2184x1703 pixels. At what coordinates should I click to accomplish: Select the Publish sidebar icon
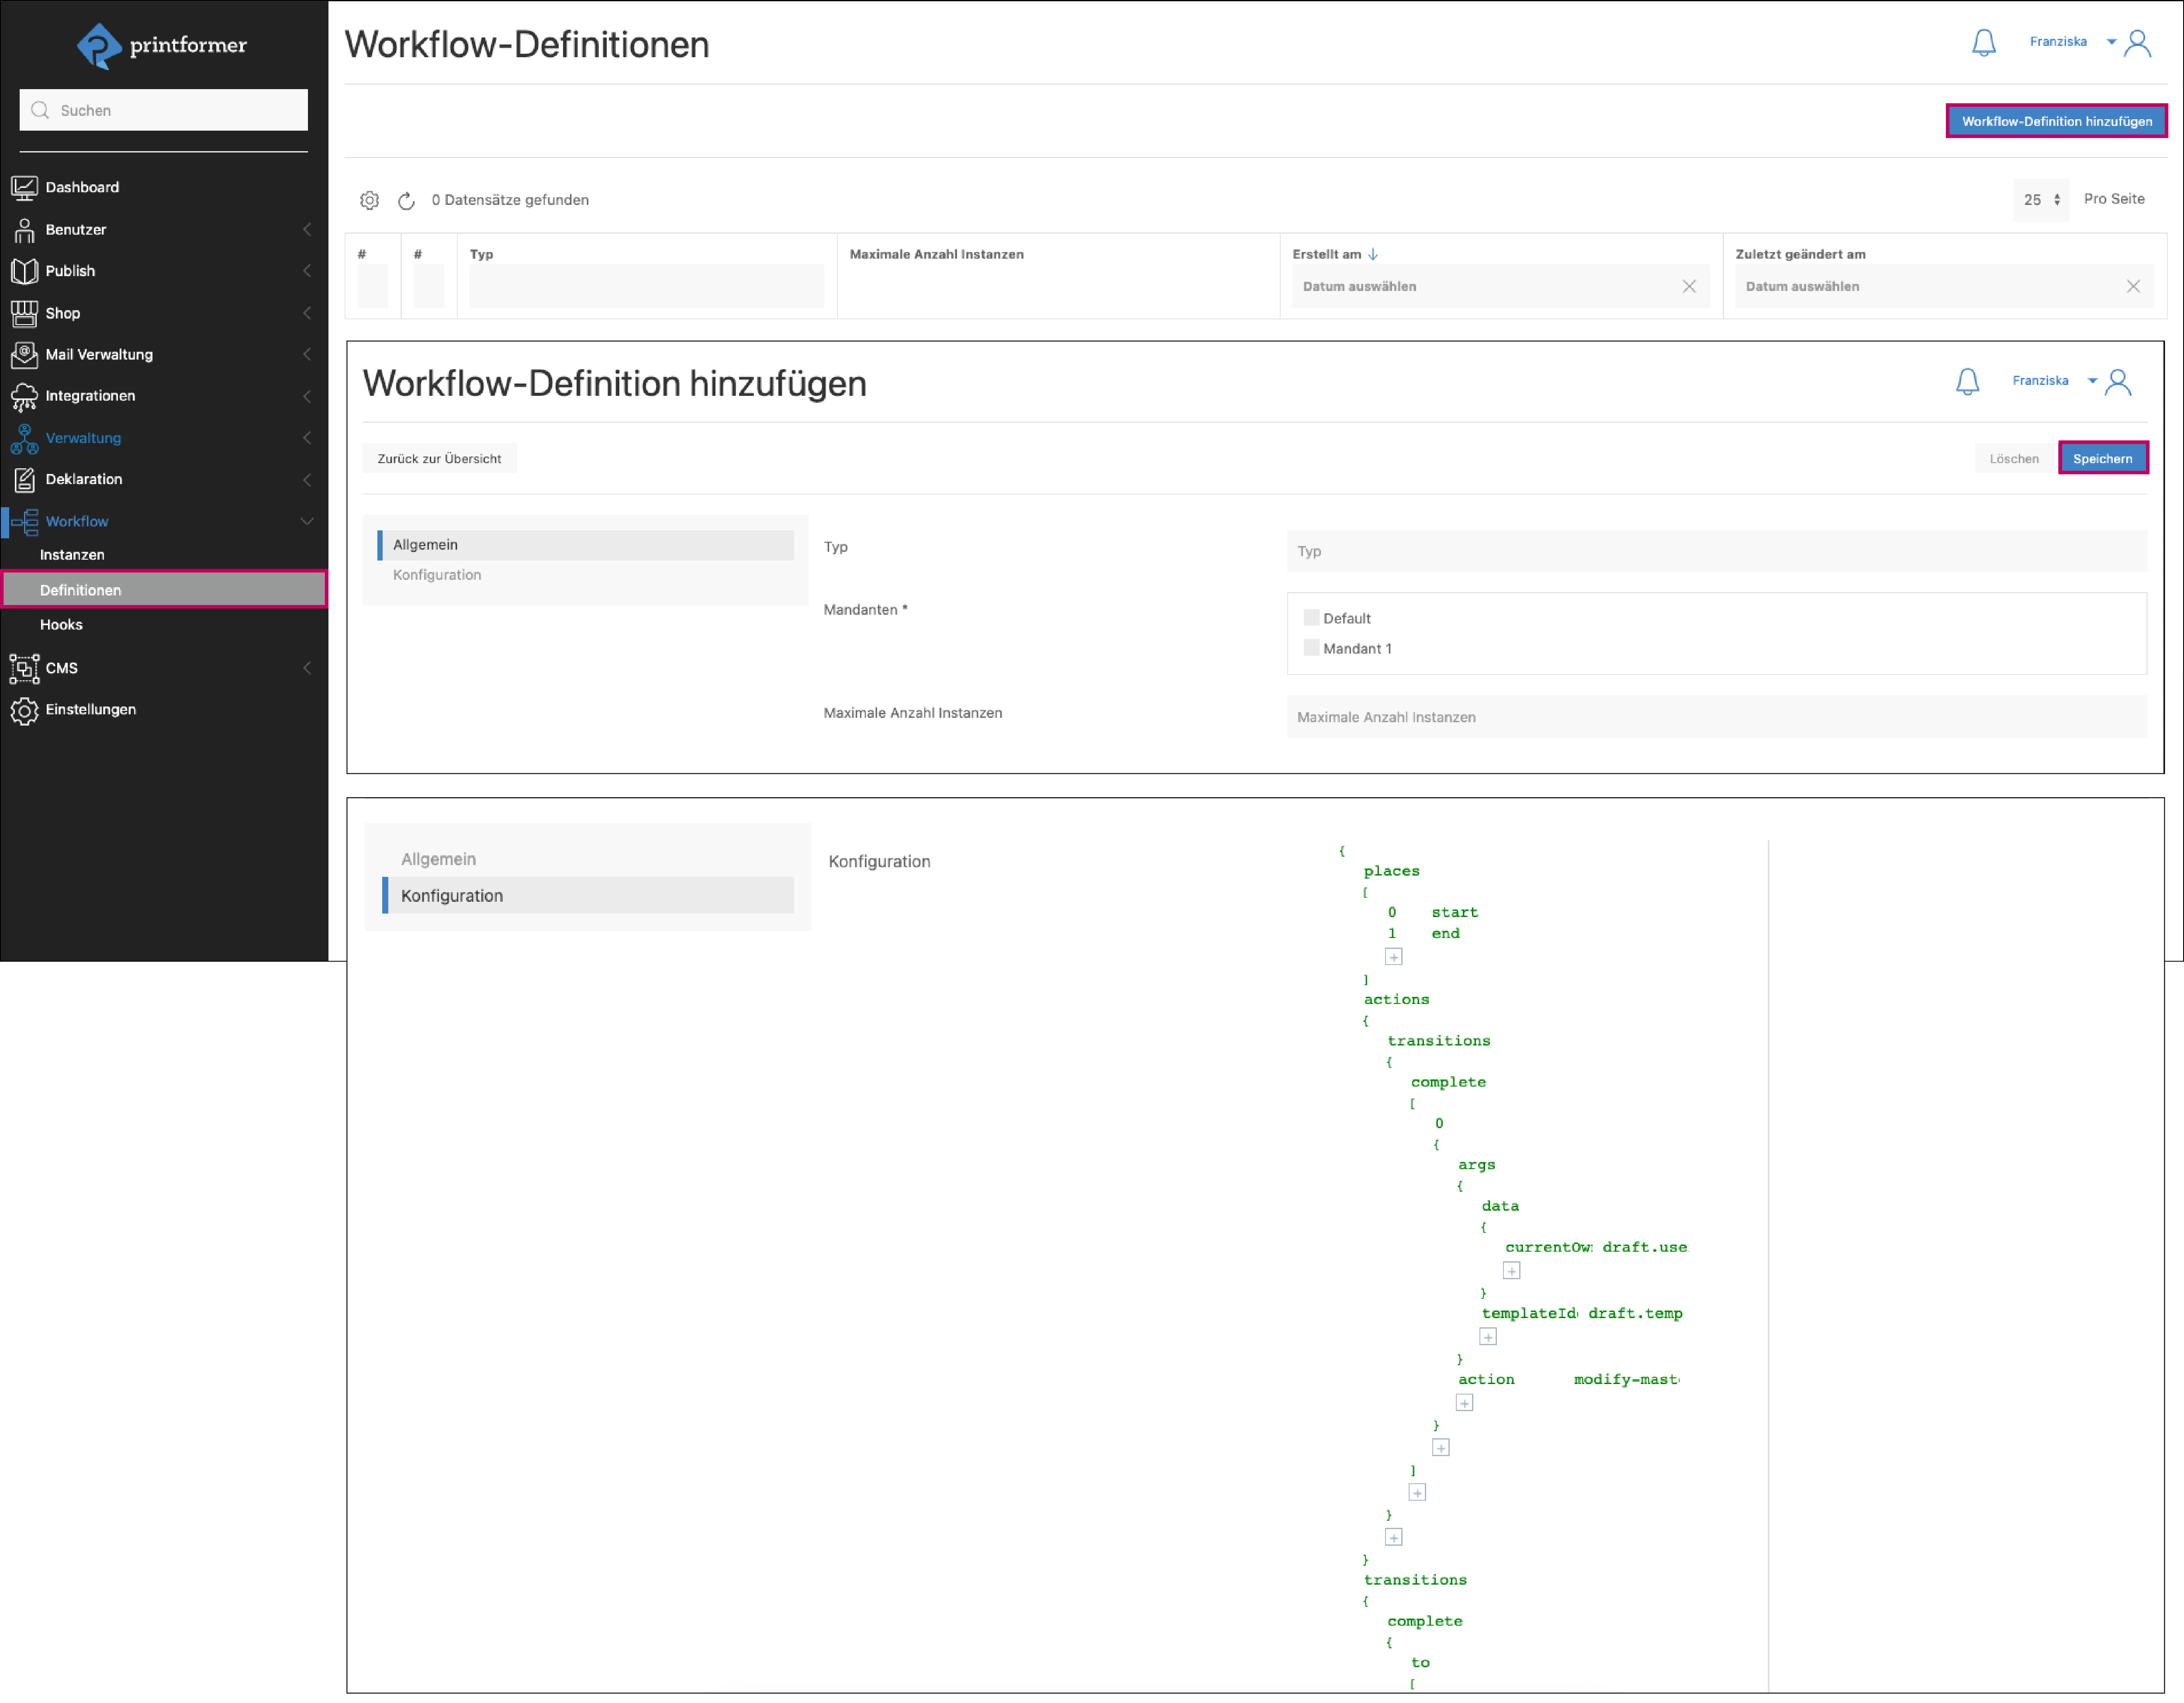[25, 270]
